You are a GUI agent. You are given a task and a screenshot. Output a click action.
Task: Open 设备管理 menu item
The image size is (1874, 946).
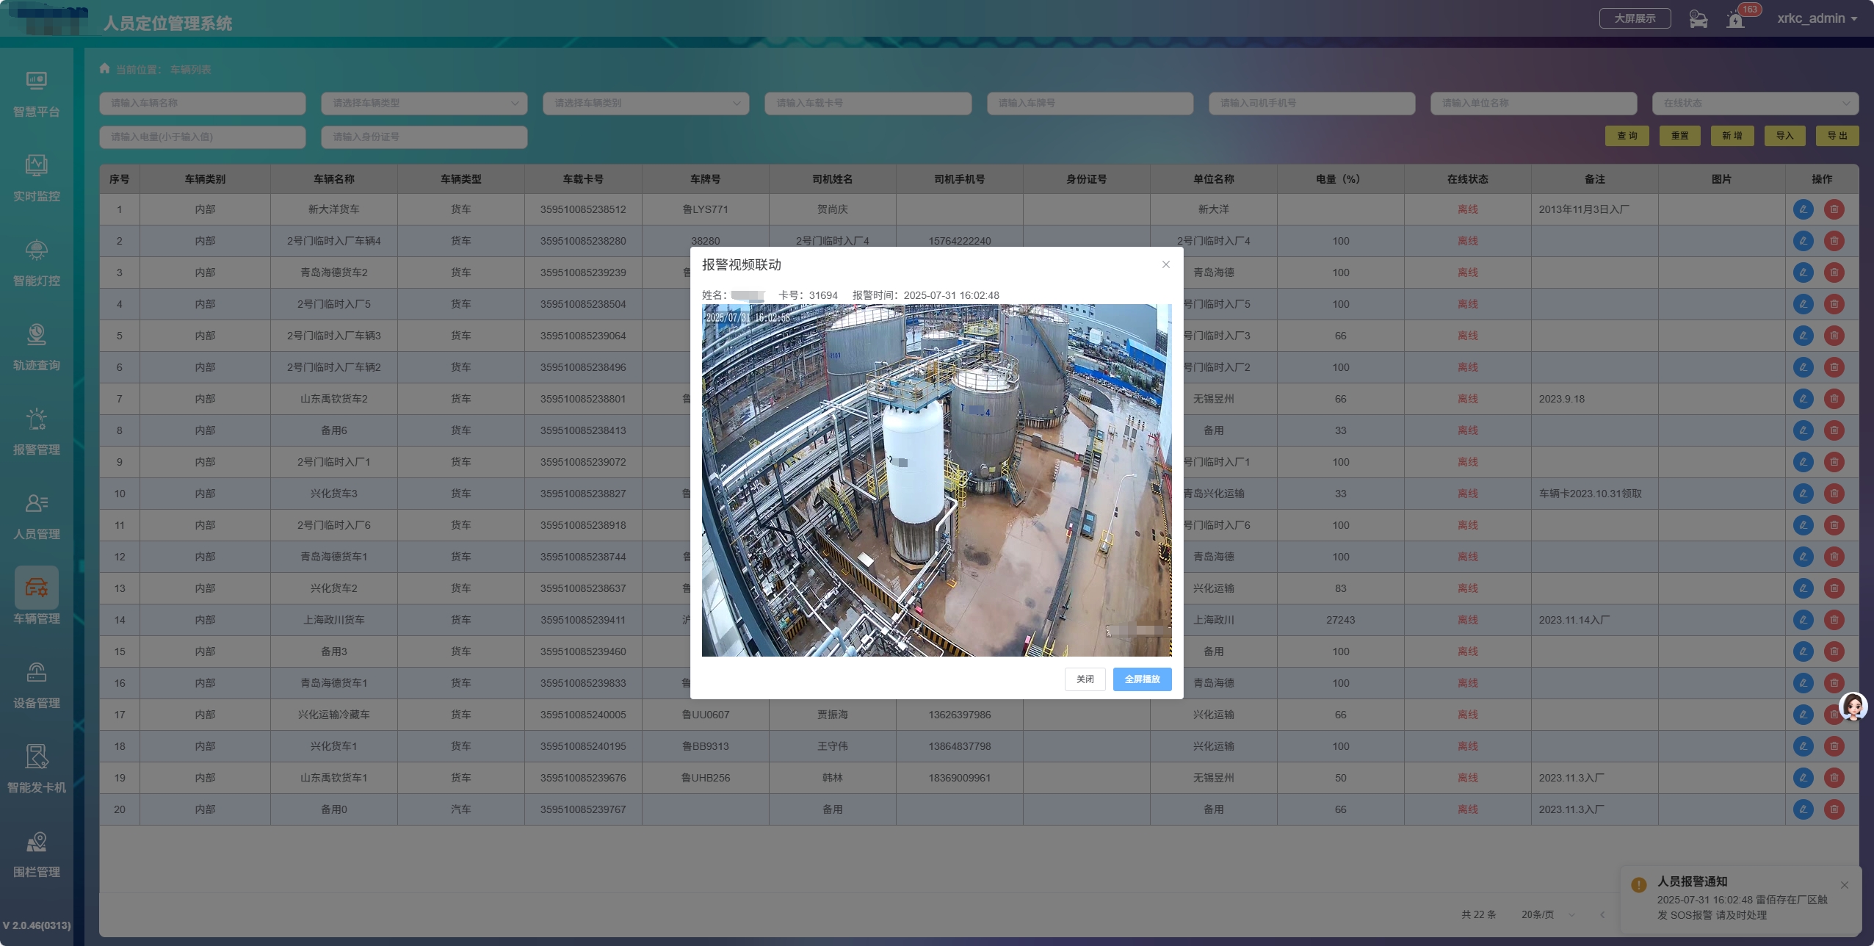pyautogui.click(x=36, y=685)
